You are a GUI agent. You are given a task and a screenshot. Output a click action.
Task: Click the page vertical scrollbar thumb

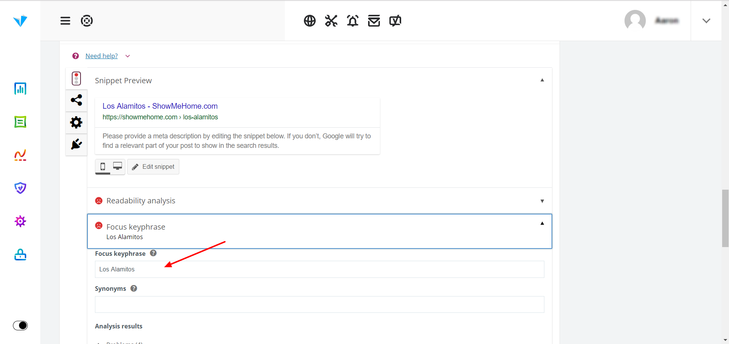[725, 218]
